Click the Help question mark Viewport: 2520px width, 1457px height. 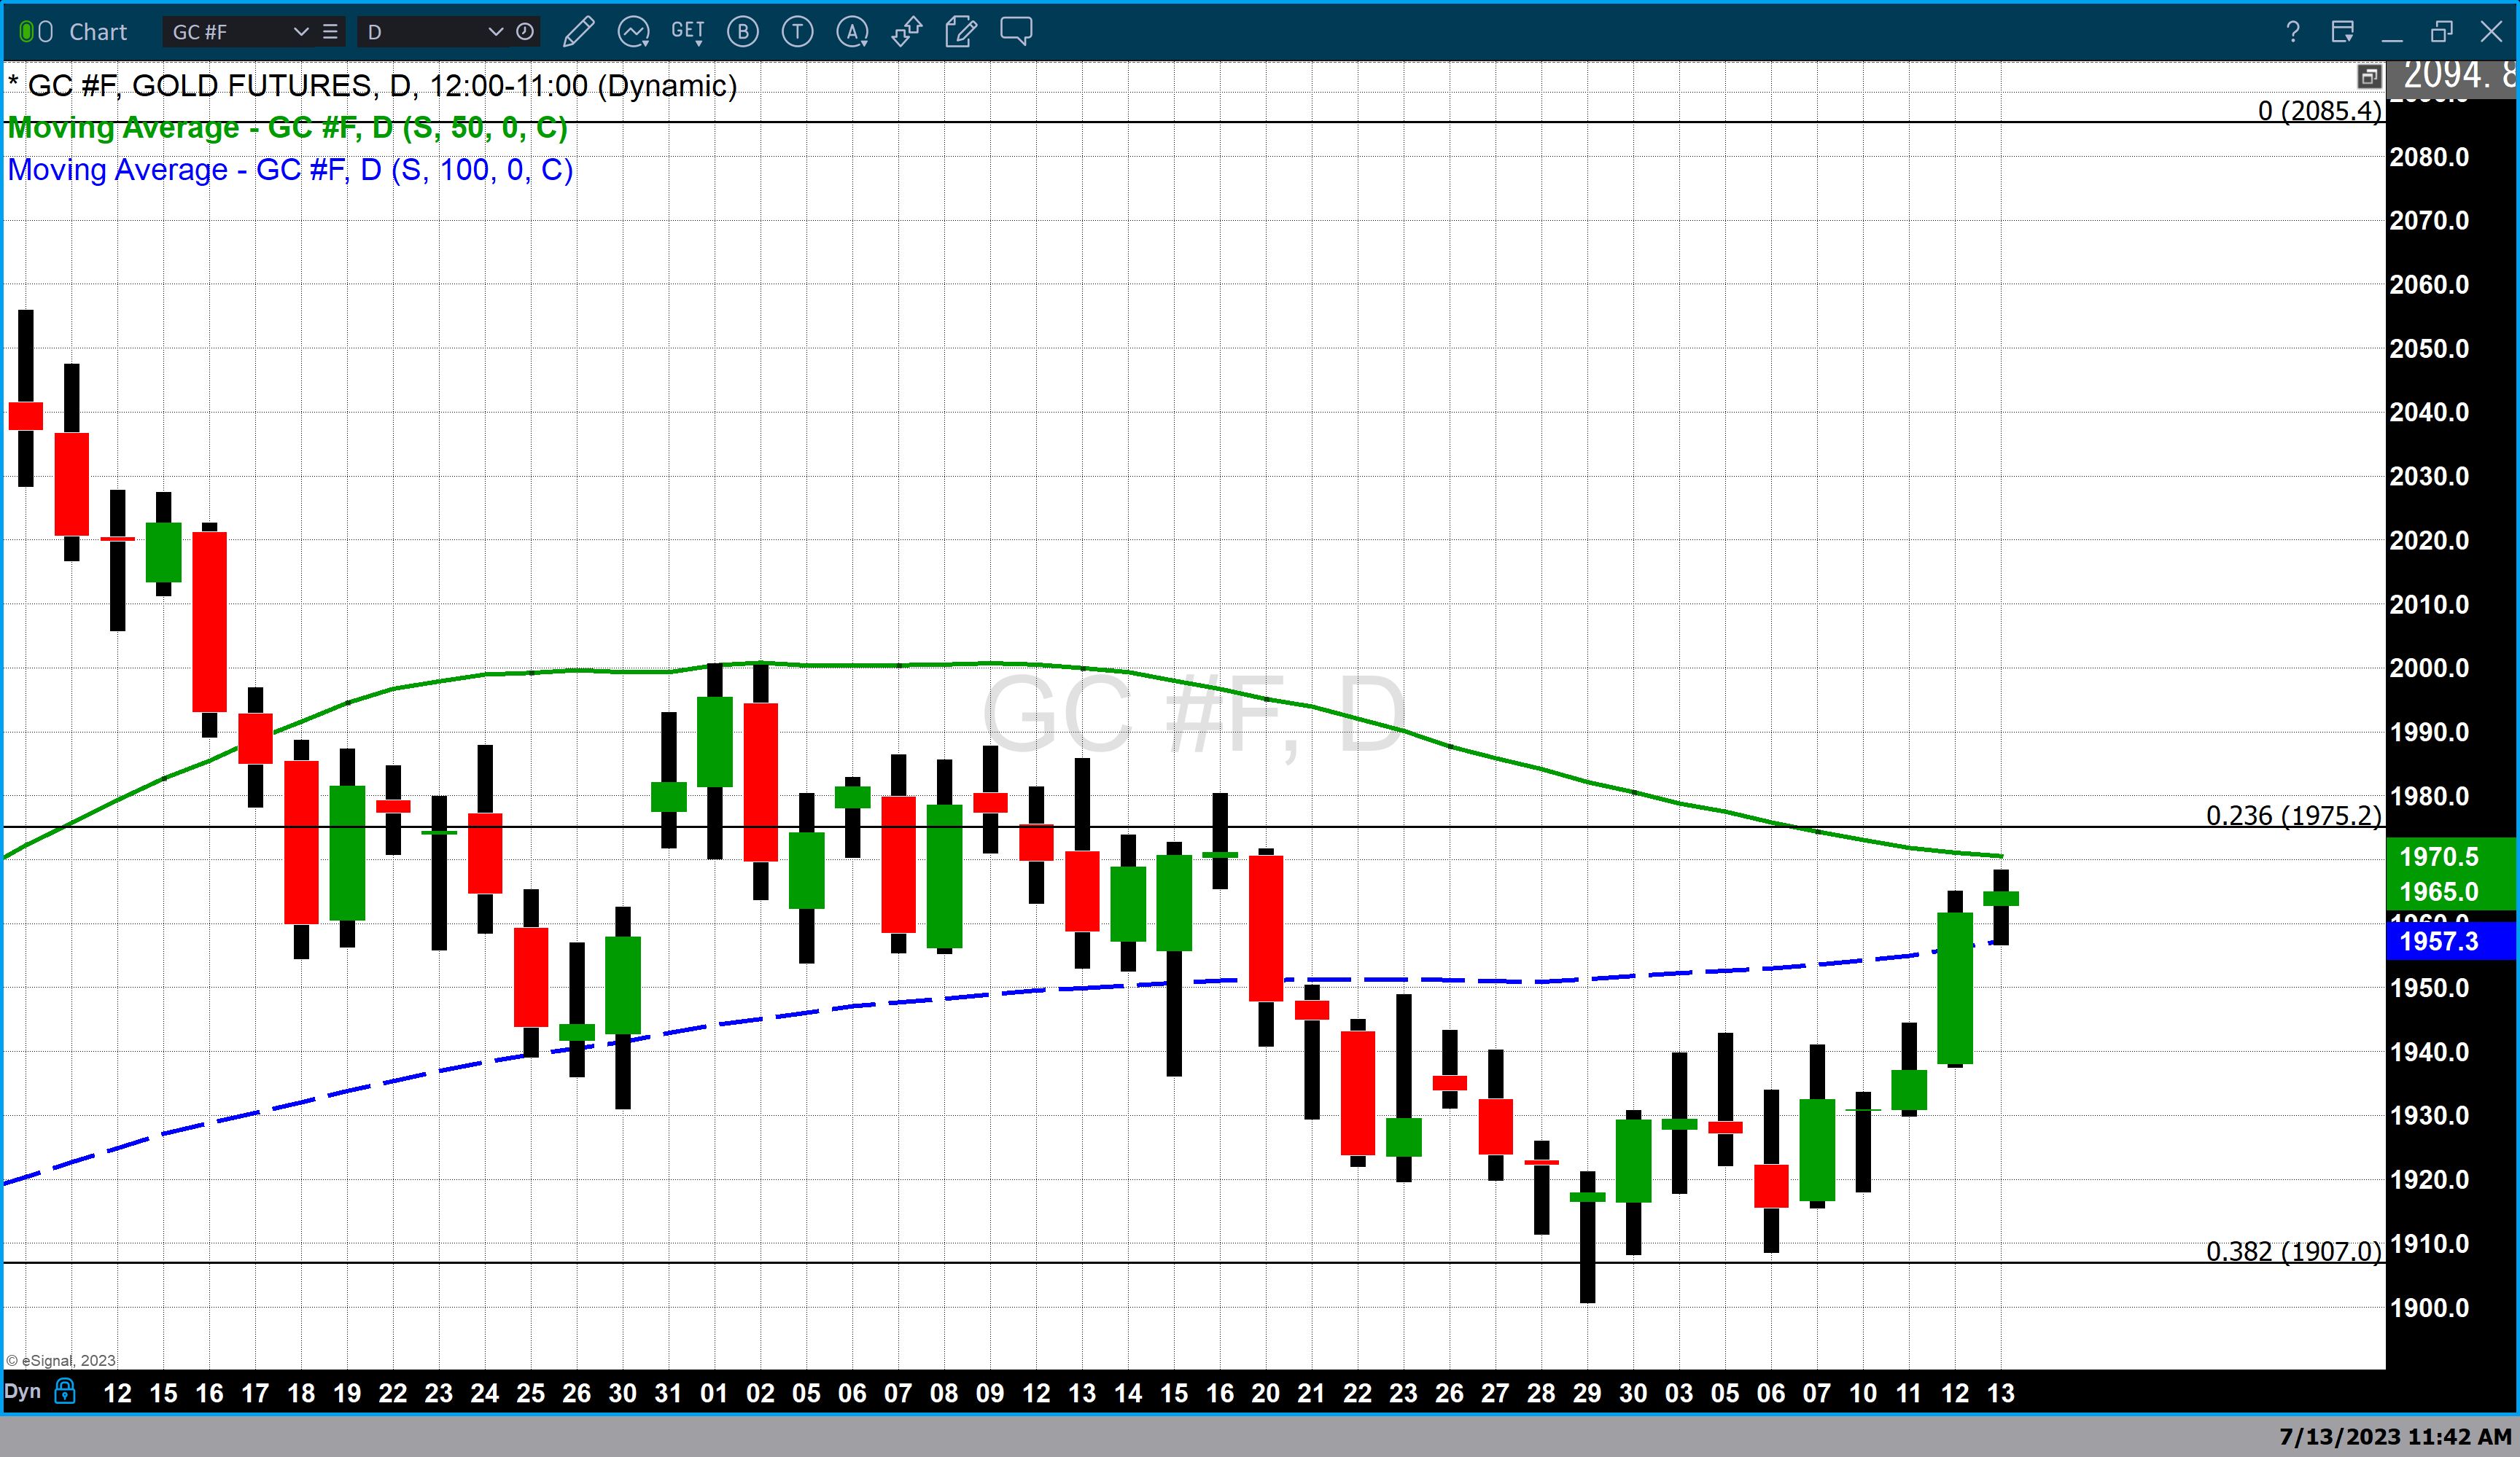click(2293, 32)
